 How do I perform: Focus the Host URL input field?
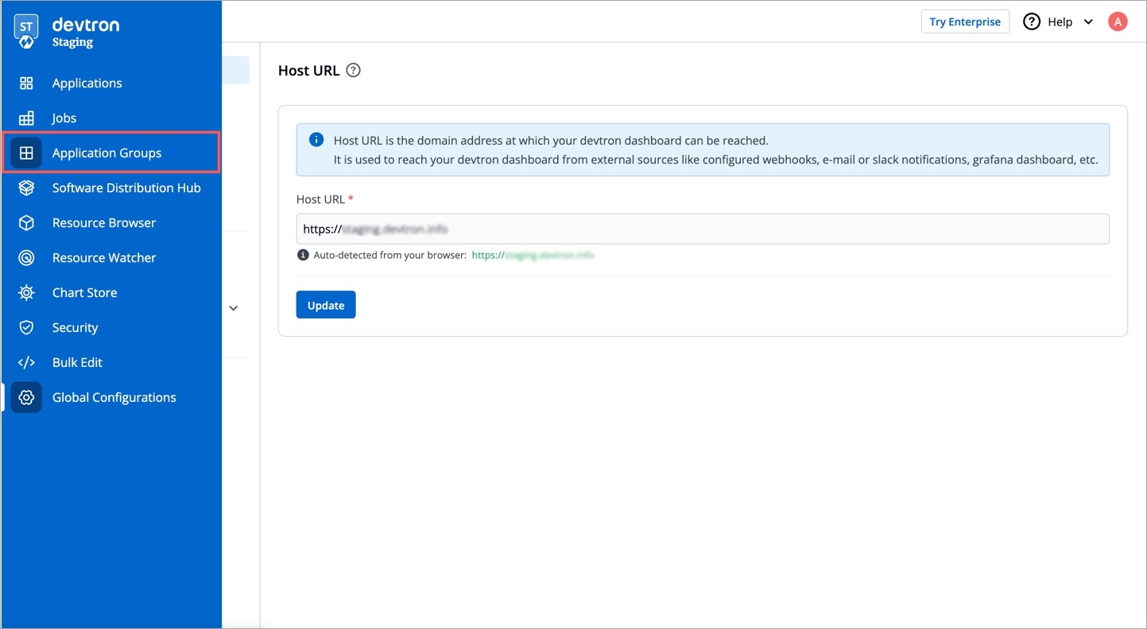(x=702, y=229)
